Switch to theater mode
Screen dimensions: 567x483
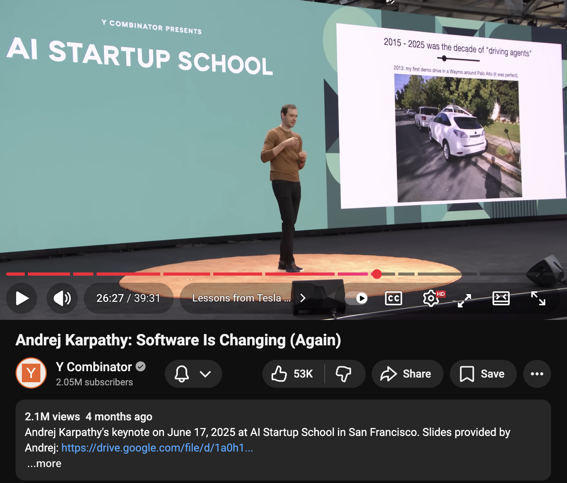tap(501, 298)
